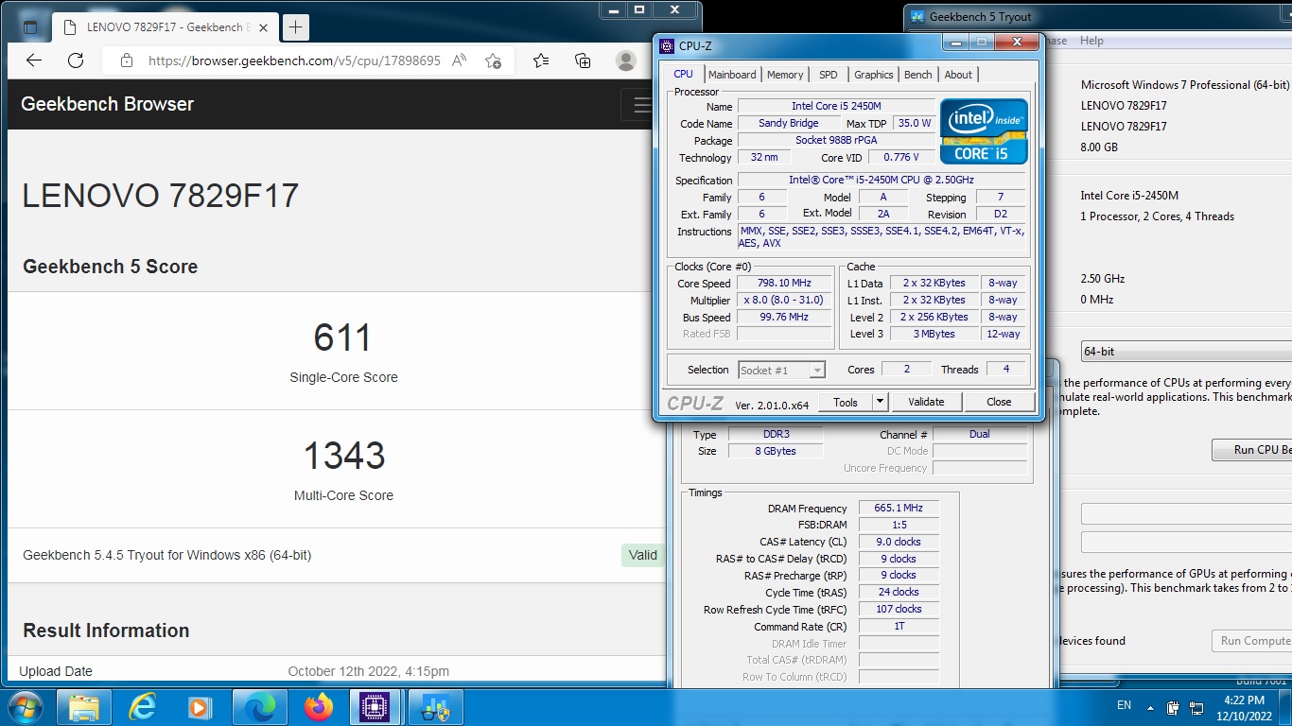
Task: Click the memory Type value 'DDR3'
Action: point(776,434)
